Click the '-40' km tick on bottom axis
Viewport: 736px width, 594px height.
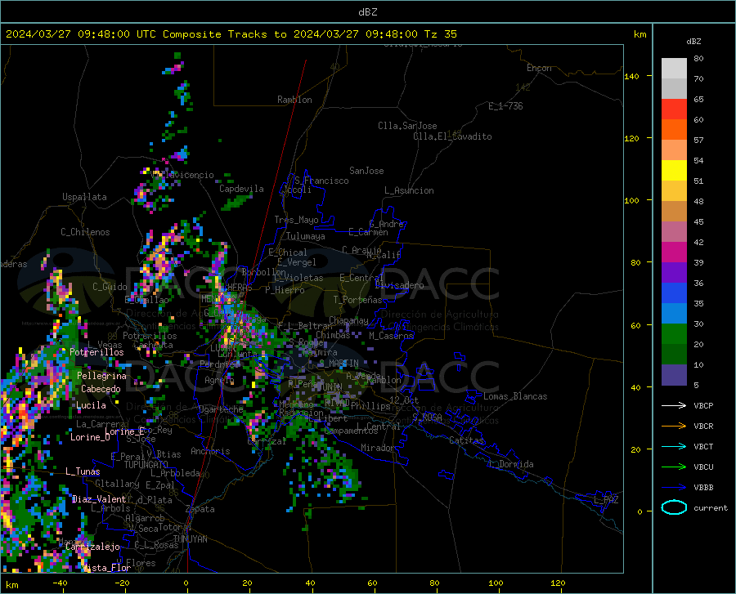pyautogui.click(x=60, y=583)
